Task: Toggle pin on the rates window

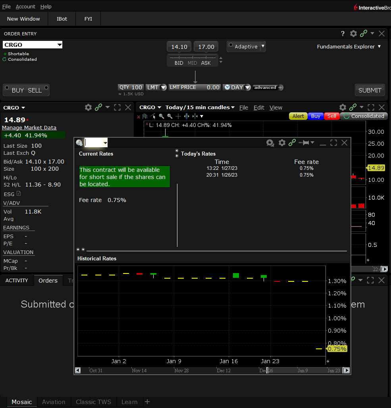Action: (x=304, y=142)
